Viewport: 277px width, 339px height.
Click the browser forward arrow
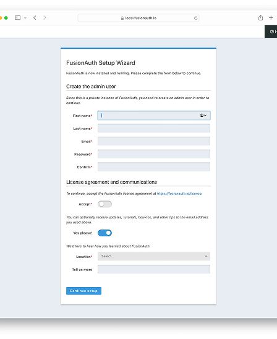tap(45, 18)
